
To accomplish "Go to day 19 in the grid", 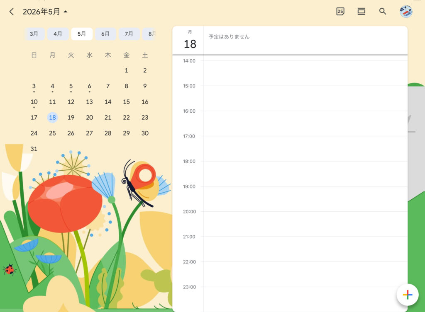I will 71,117.
